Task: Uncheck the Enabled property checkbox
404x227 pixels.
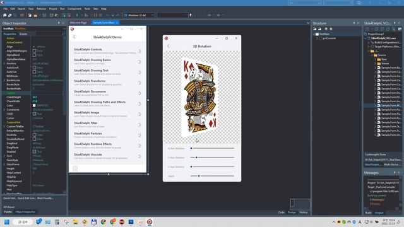Action: coord(34,151)
